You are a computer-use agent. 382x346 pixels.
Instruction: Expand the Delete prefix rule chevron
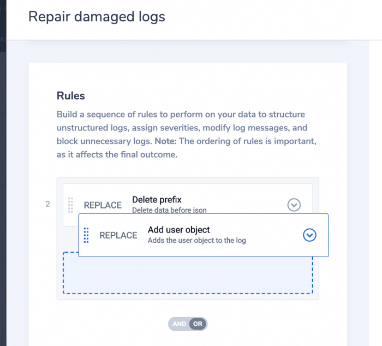coord(294,205)
